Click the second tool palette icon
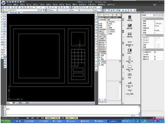The image size is (165, 124). pyautogui.click(x=129, y=26)
